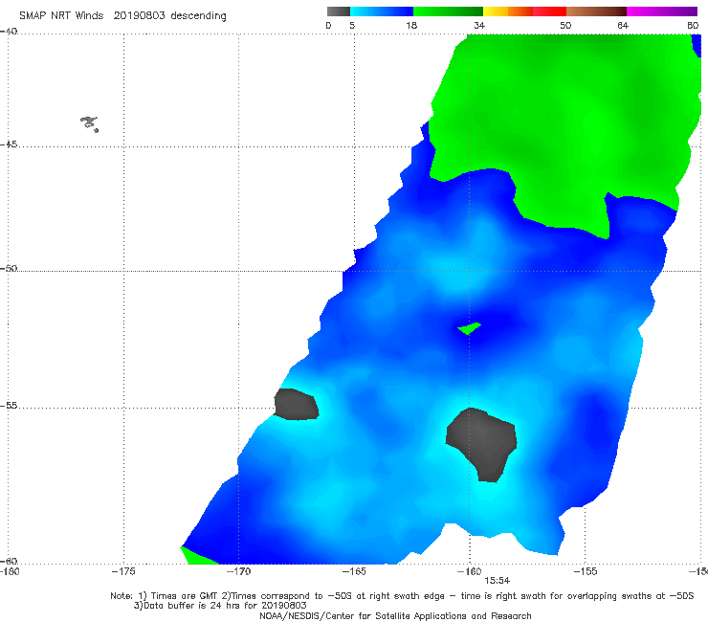The image size is (708, 622).
Task: Click the larger gray low-wind patch near -160
Action: 481,445
